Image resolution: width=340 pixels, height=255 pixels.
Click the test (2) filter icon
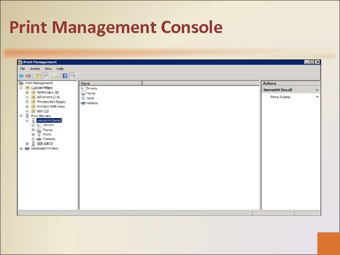(x=33, y=111)
